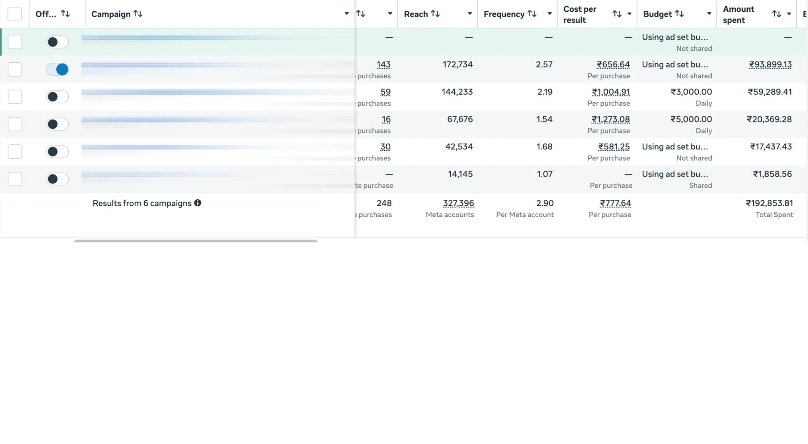Enable the campaign with reach 42,534
808x444 pixels.
tap(57, 151)
